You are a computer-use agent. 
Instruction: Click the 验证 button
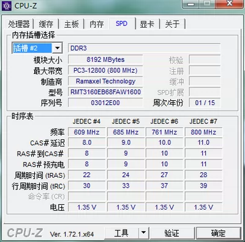(x=172, y=233)
